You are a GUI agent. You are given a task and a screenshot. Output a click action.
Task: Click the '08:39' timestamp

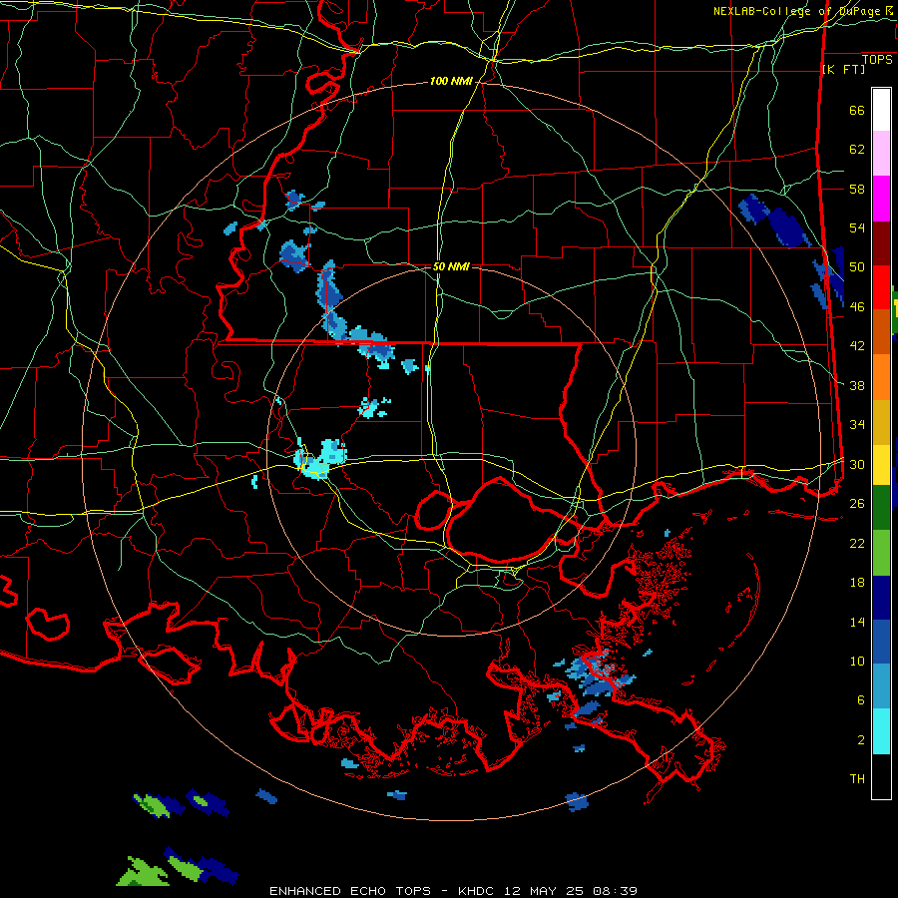pyautogui.click(x=614, y=891)
